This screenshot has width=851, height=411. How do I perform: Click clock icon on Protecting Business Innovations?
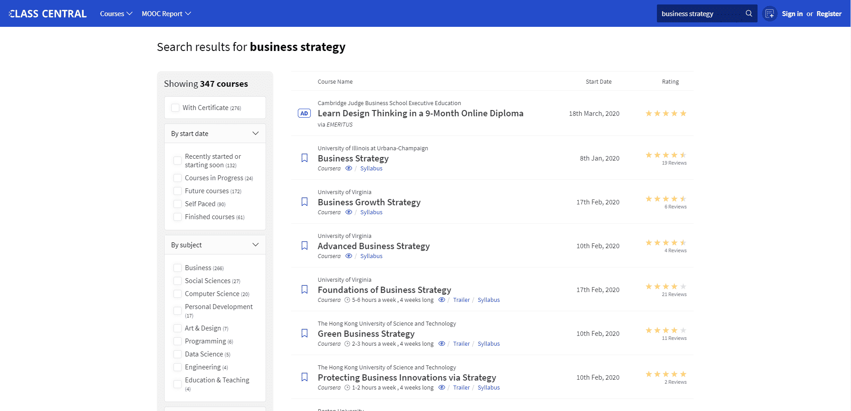click(347, 388)
